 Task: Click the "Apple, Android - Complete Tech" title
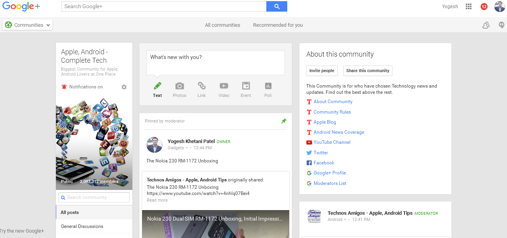[84, 56]
